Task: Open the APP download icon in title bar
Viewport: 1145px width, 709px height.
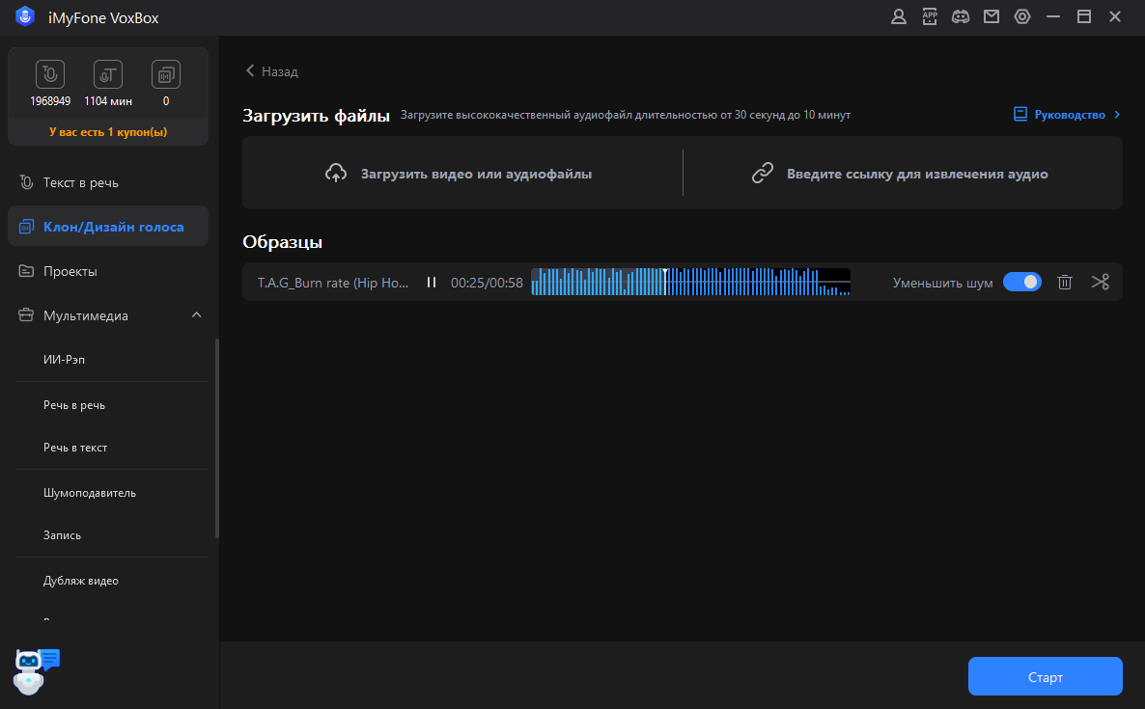Action: [930, 16]
